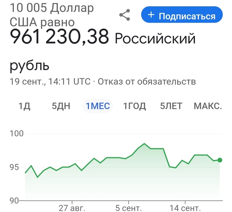Select the highlighted 1МЕС tab
The image size is (232, 212).
click(x=98, y=106)
